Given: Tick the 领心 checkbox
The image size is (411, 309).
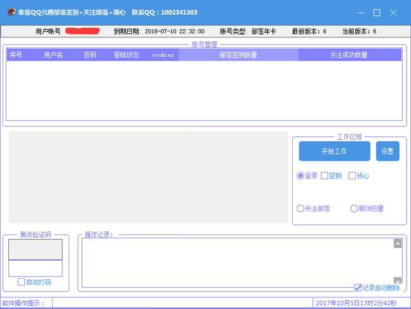Looking at the screenshot, I should click(352, 175).
